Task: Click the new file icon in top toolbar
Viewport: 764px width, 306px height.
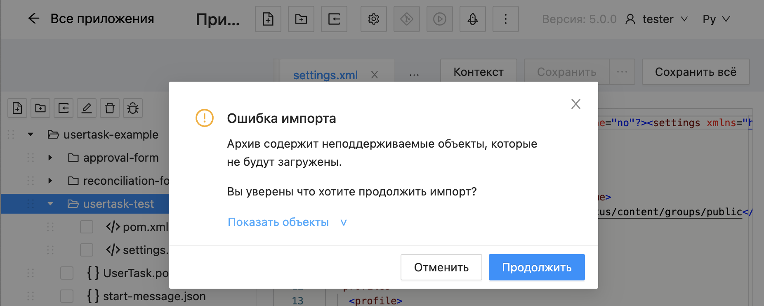Action: (x=268, y=19)
